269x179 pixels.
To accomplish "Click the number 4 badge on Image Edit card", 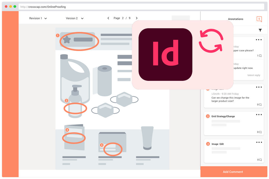I will tap(208, 144).
